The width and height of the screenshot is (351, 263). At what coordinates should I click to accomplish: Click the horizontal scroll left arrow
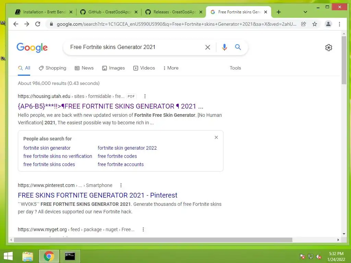click(11, 240)
